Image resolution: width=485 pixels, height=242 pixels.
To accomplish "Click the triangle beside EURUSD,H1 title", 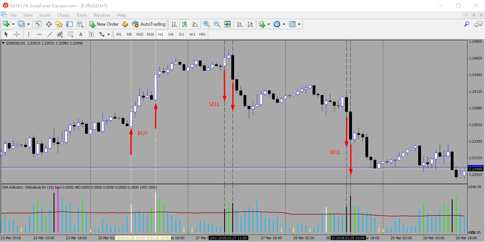I will (x=3, y=43).
